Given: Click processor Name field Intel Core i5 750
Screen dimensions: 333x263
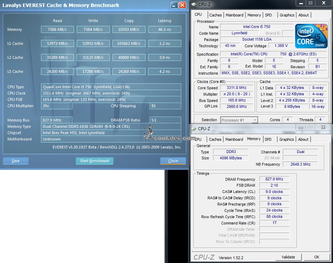Looking at the screenshot, I should (257, 27).
